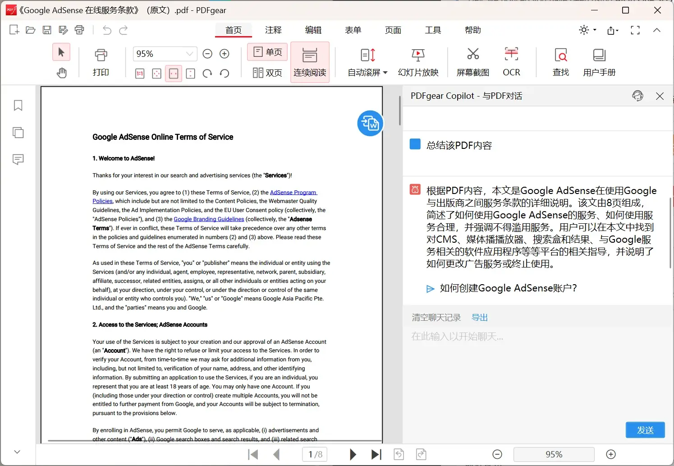The image size is (674, 466).
Task: Switch to single page view
Action: pos(268,52)
